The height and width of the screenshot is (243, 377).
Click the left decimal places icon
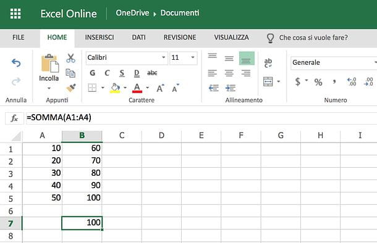coord(352,81)
